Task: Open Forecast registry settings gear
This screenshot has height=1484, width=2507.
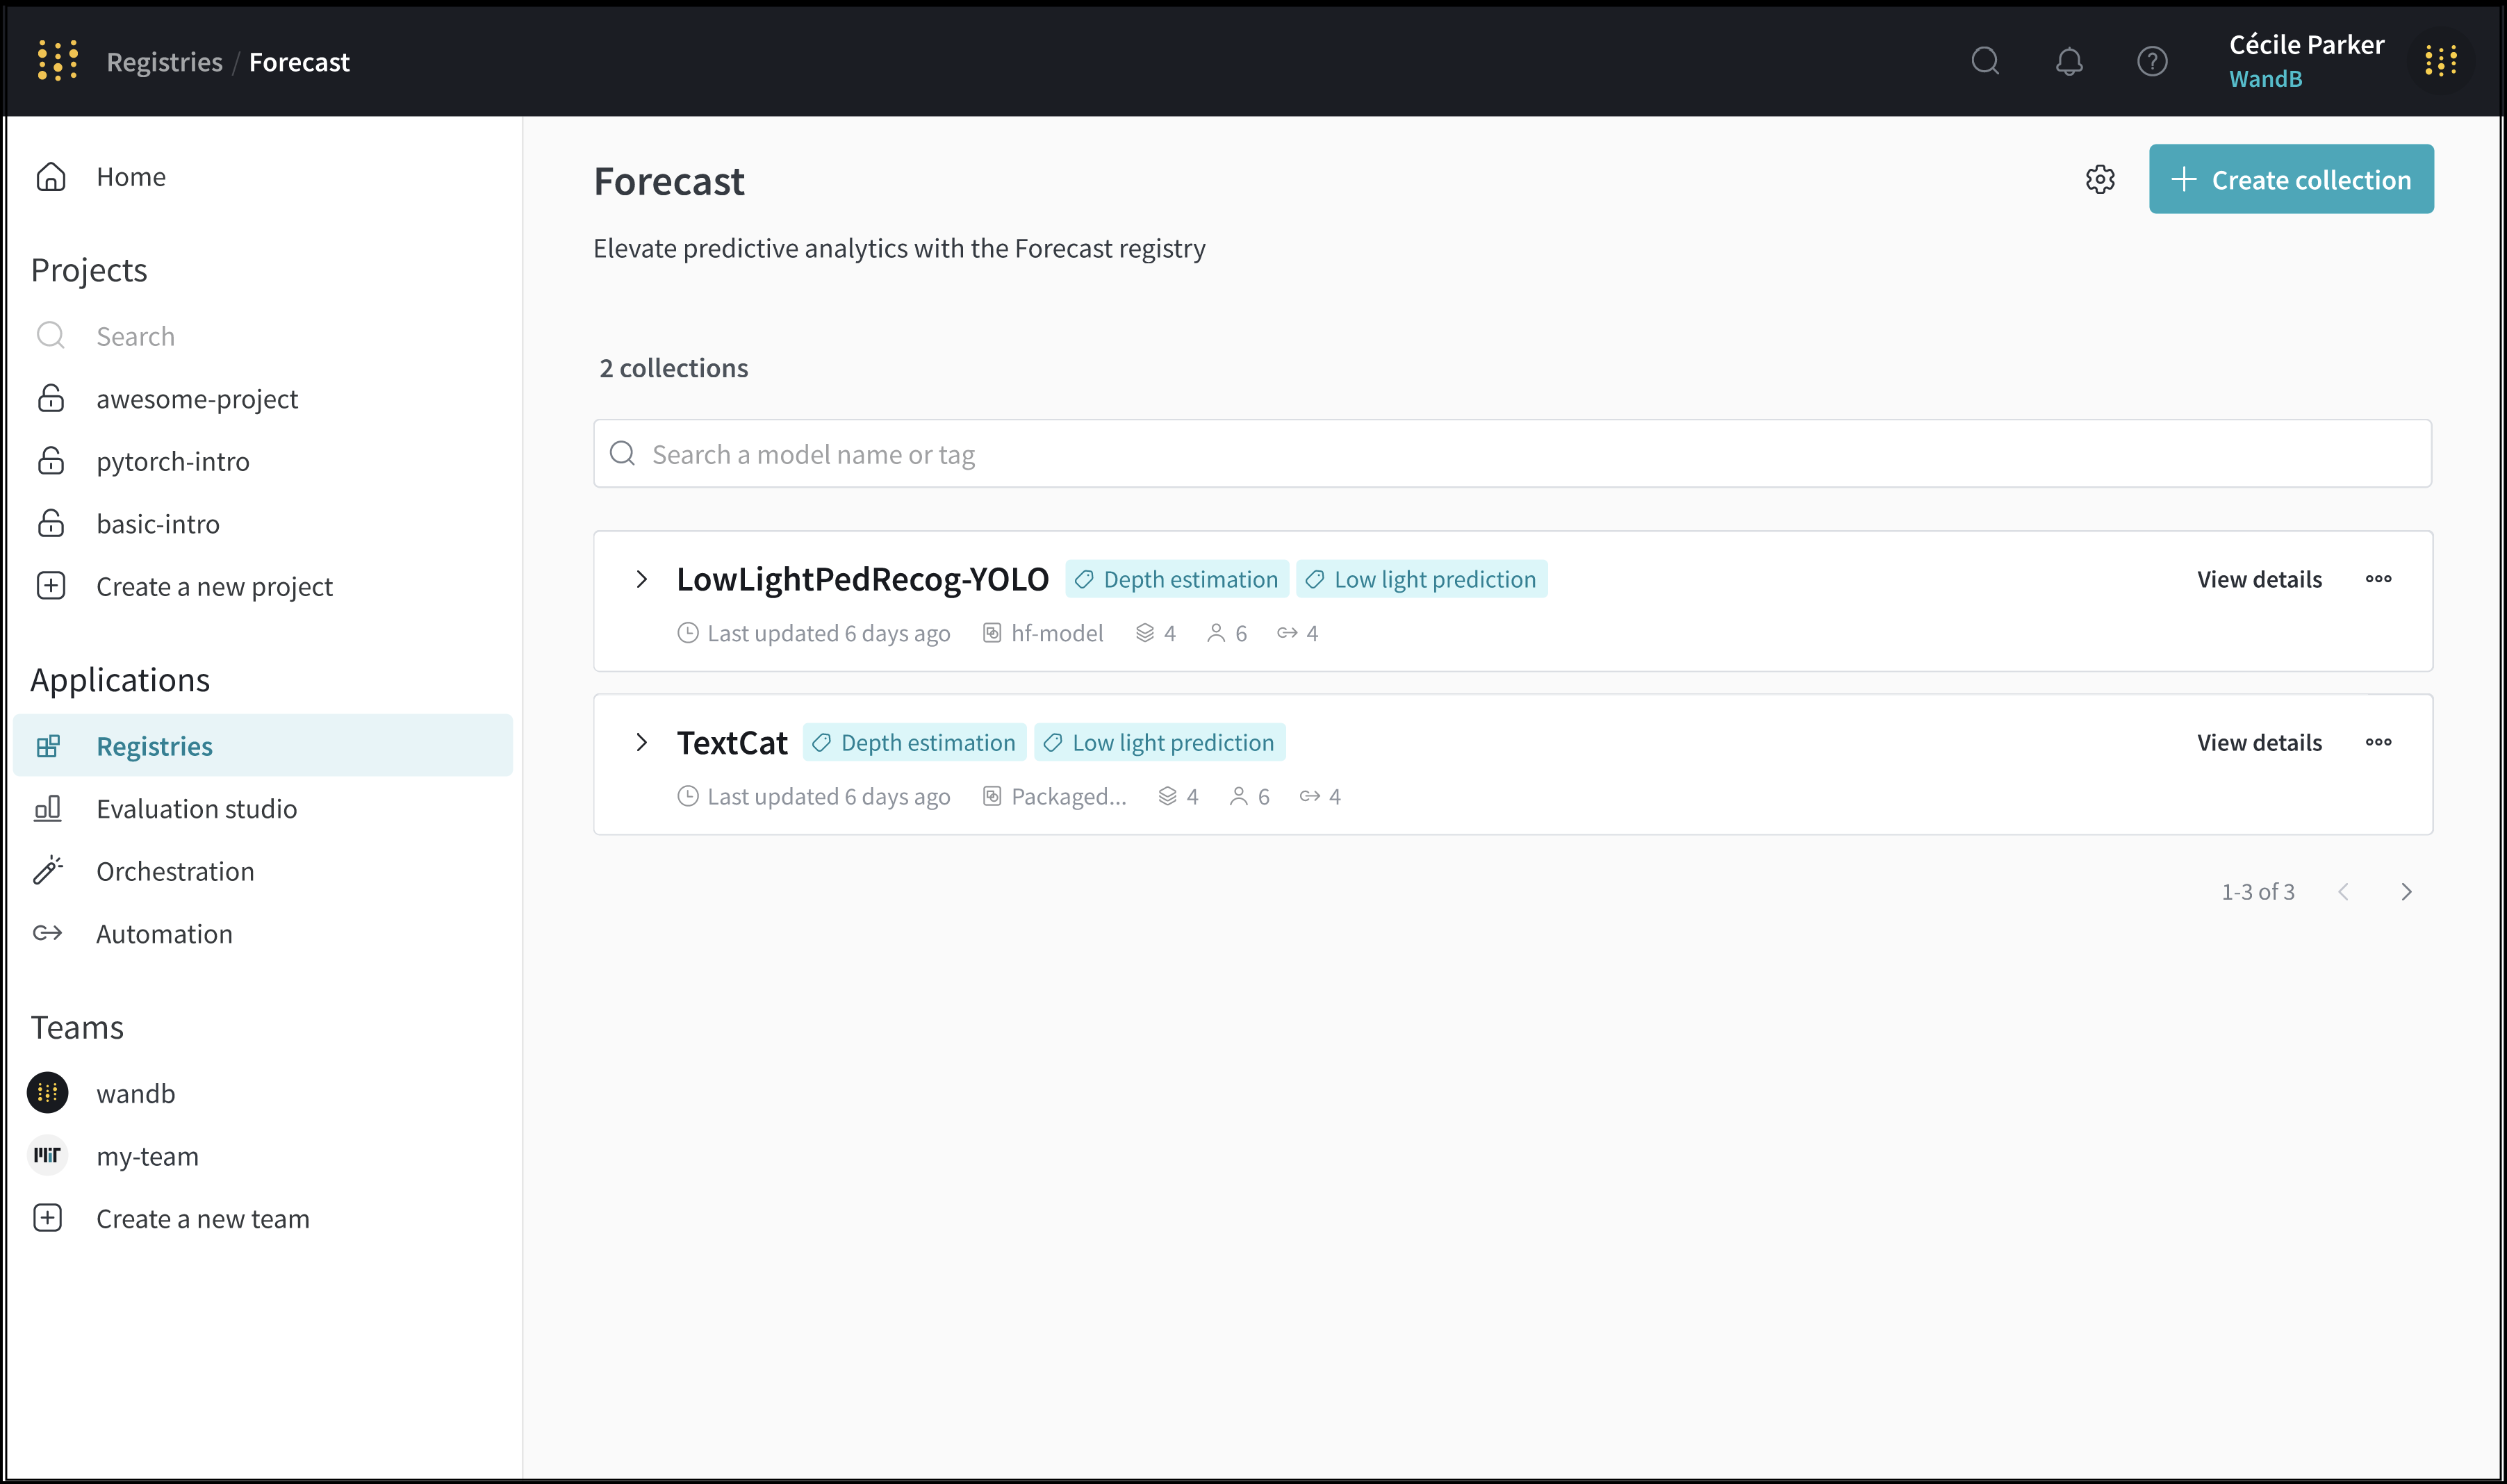Action: pos(2100,180)
